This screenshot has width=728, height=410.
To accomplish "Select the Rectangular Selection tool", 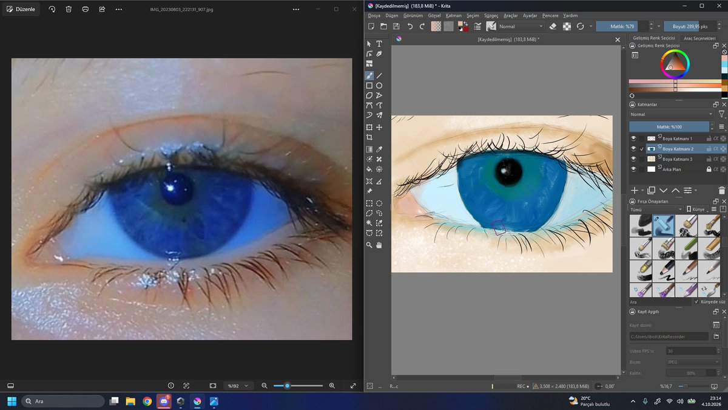I will (369, 203).
